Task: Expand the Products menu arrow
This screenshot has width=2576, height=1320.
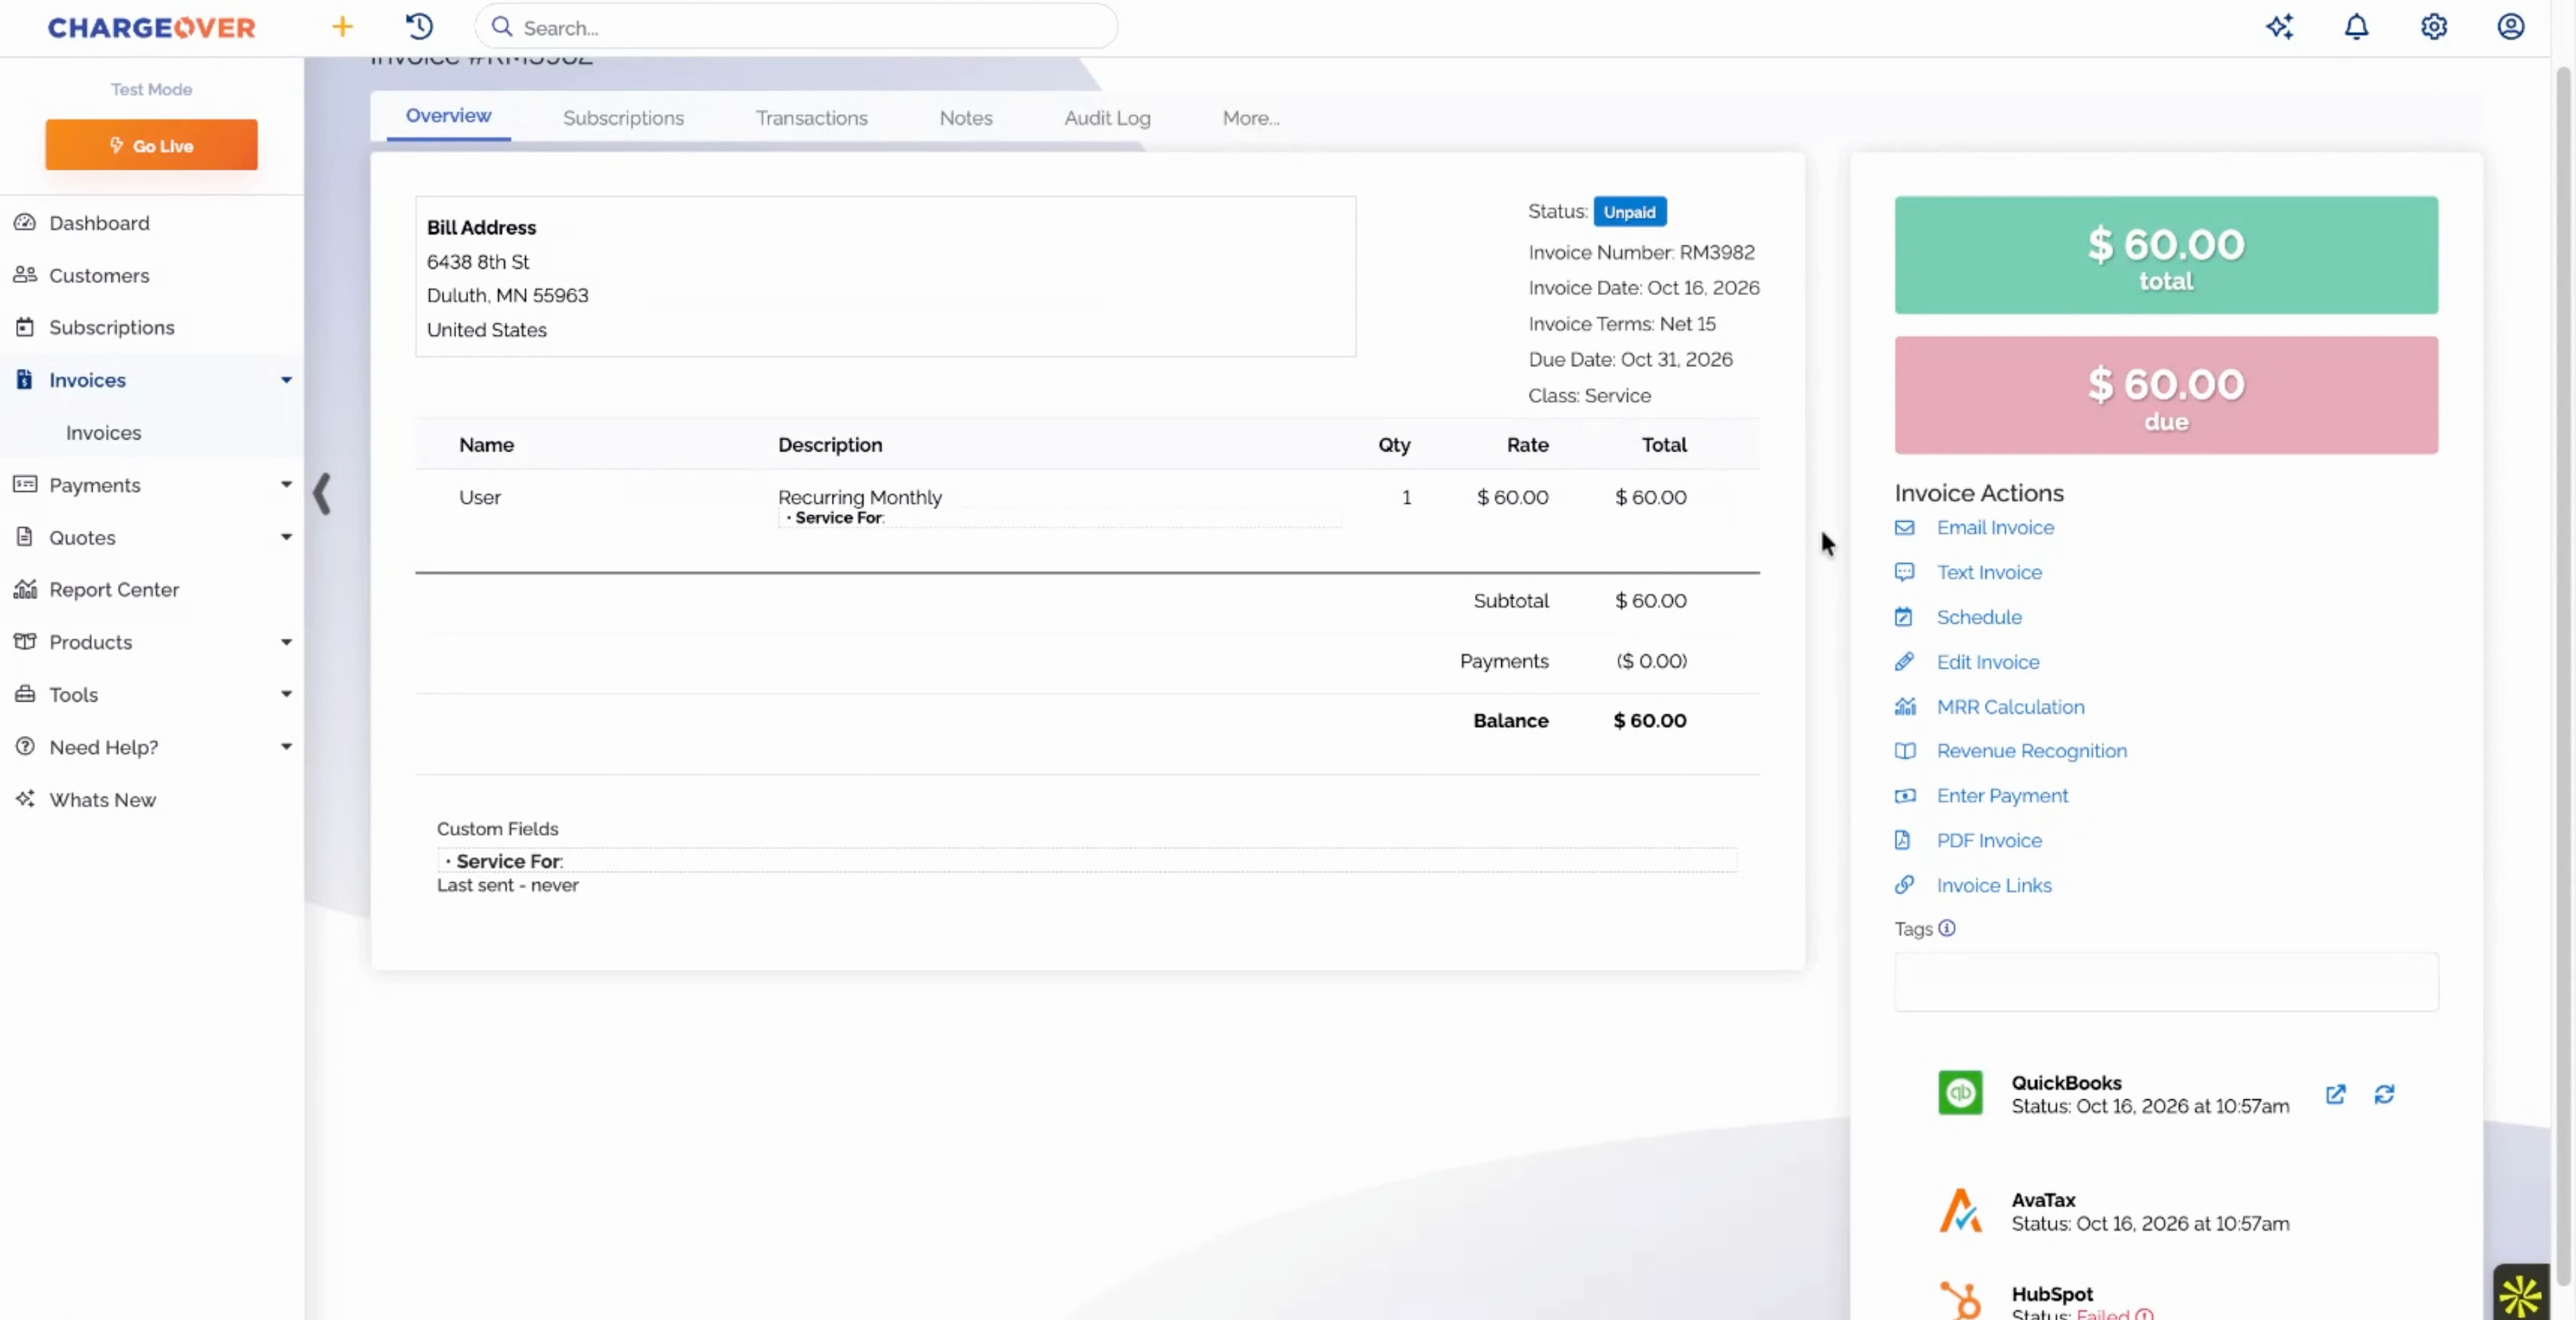Action: [x=286, y=642]
